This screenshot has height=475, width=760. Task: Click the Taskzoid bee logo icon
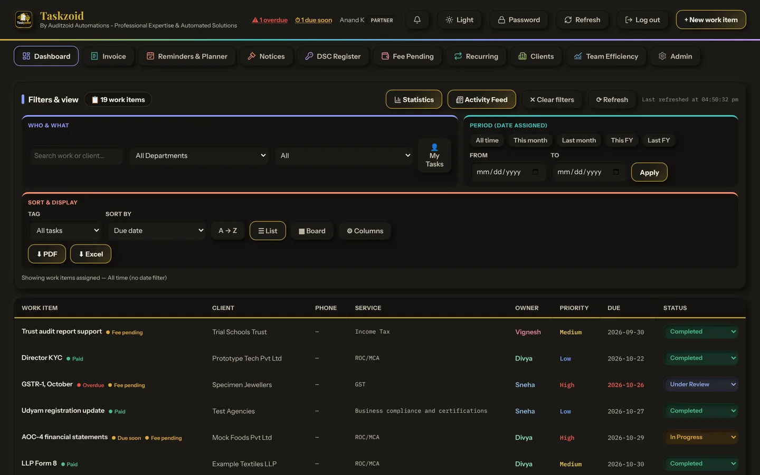24,20
